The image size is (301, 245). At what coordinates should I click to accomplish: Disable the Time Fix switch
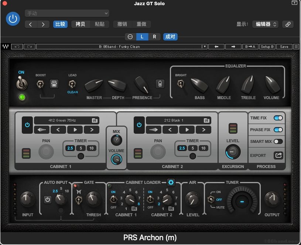(x=278, y=118)
